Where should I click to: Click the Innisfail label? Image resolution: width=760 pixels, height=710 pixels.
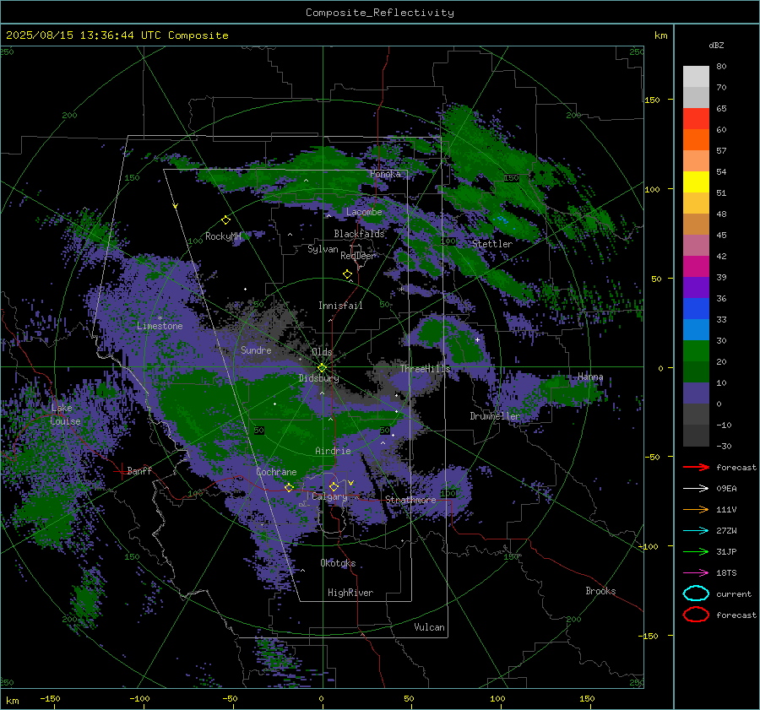click(340, 306)
